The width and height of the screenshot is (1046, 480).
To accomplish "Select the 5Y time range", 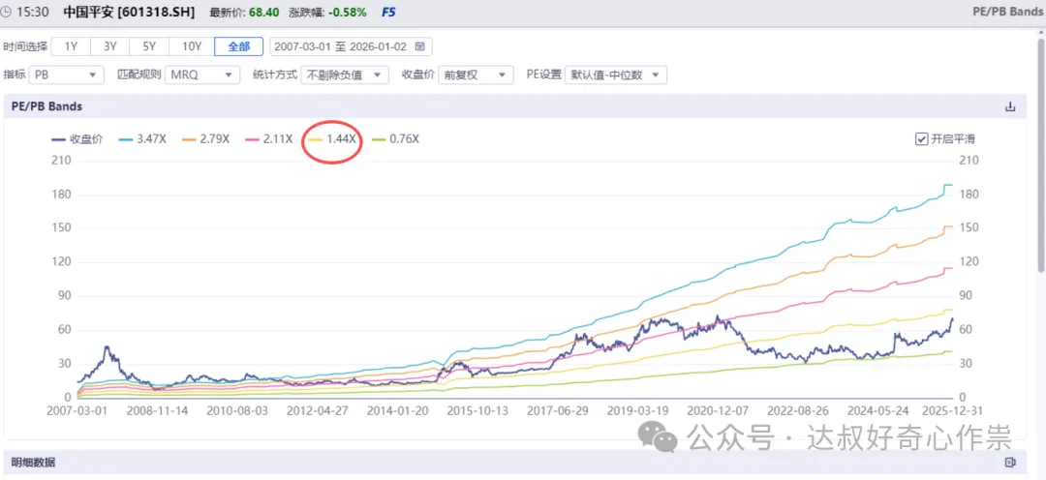I will 149,46.
